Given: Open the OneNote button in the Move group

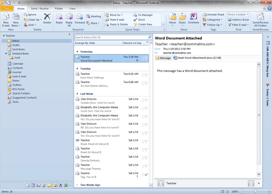Looking at the screenshot, I should (194, 19).
